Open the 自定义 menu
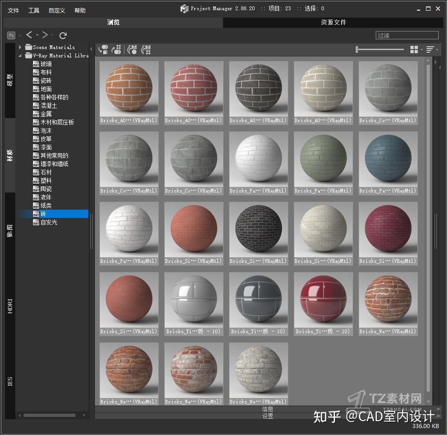The height and width of the screenshot is (435, 447). point(56,10)
